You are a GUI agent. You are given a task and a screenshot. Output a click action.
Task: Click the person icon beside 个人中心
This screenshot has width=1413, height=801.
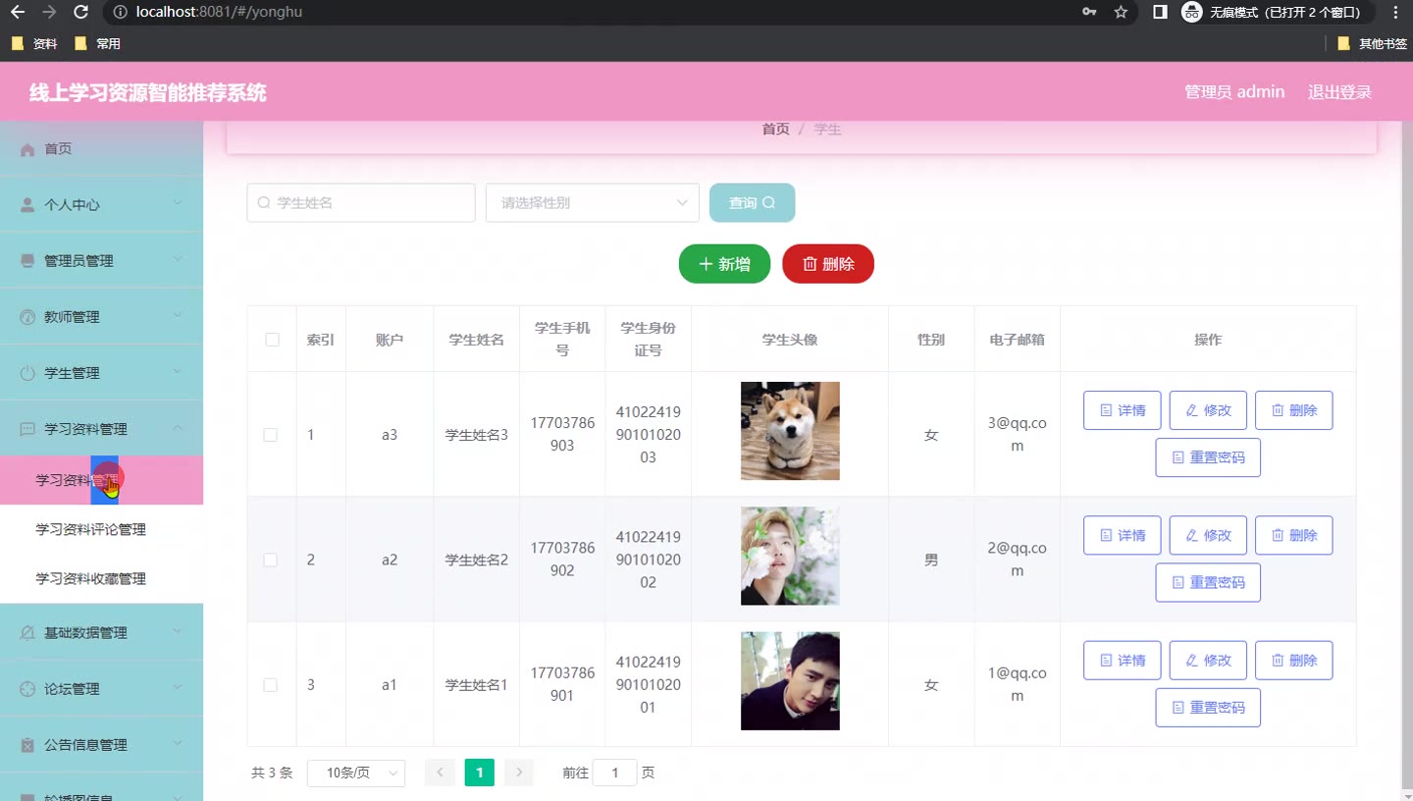coord(27,205)
